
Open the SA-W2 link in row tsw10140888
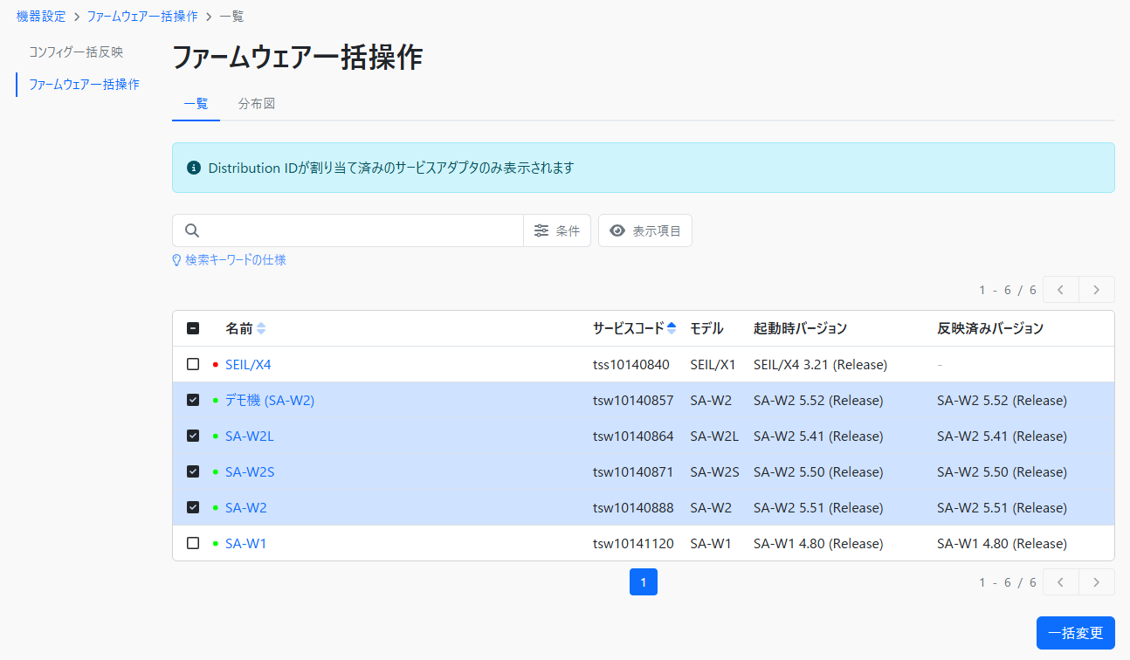tap(246, 507)
